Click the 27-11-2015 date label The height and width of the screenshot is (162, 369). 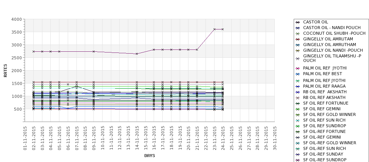click(249, 138)
